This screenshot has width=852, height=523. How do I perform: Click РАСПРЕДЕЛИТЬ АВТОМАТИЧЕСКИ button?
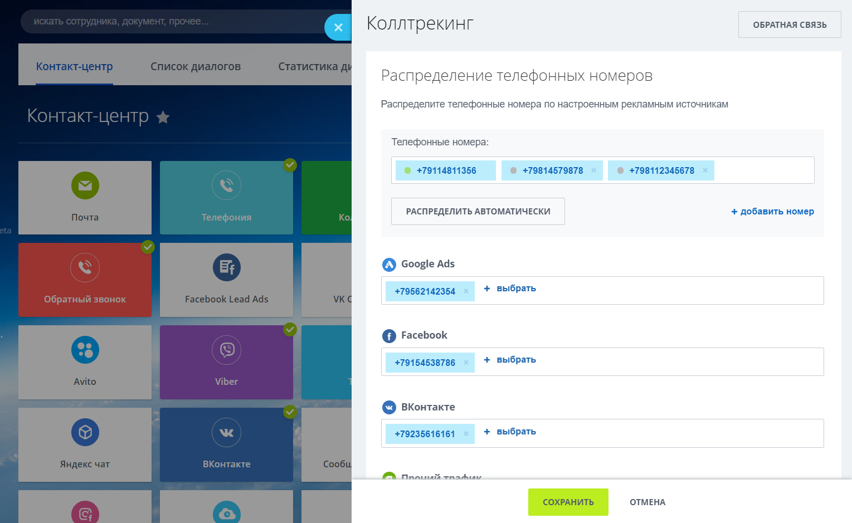pos(478,212)
